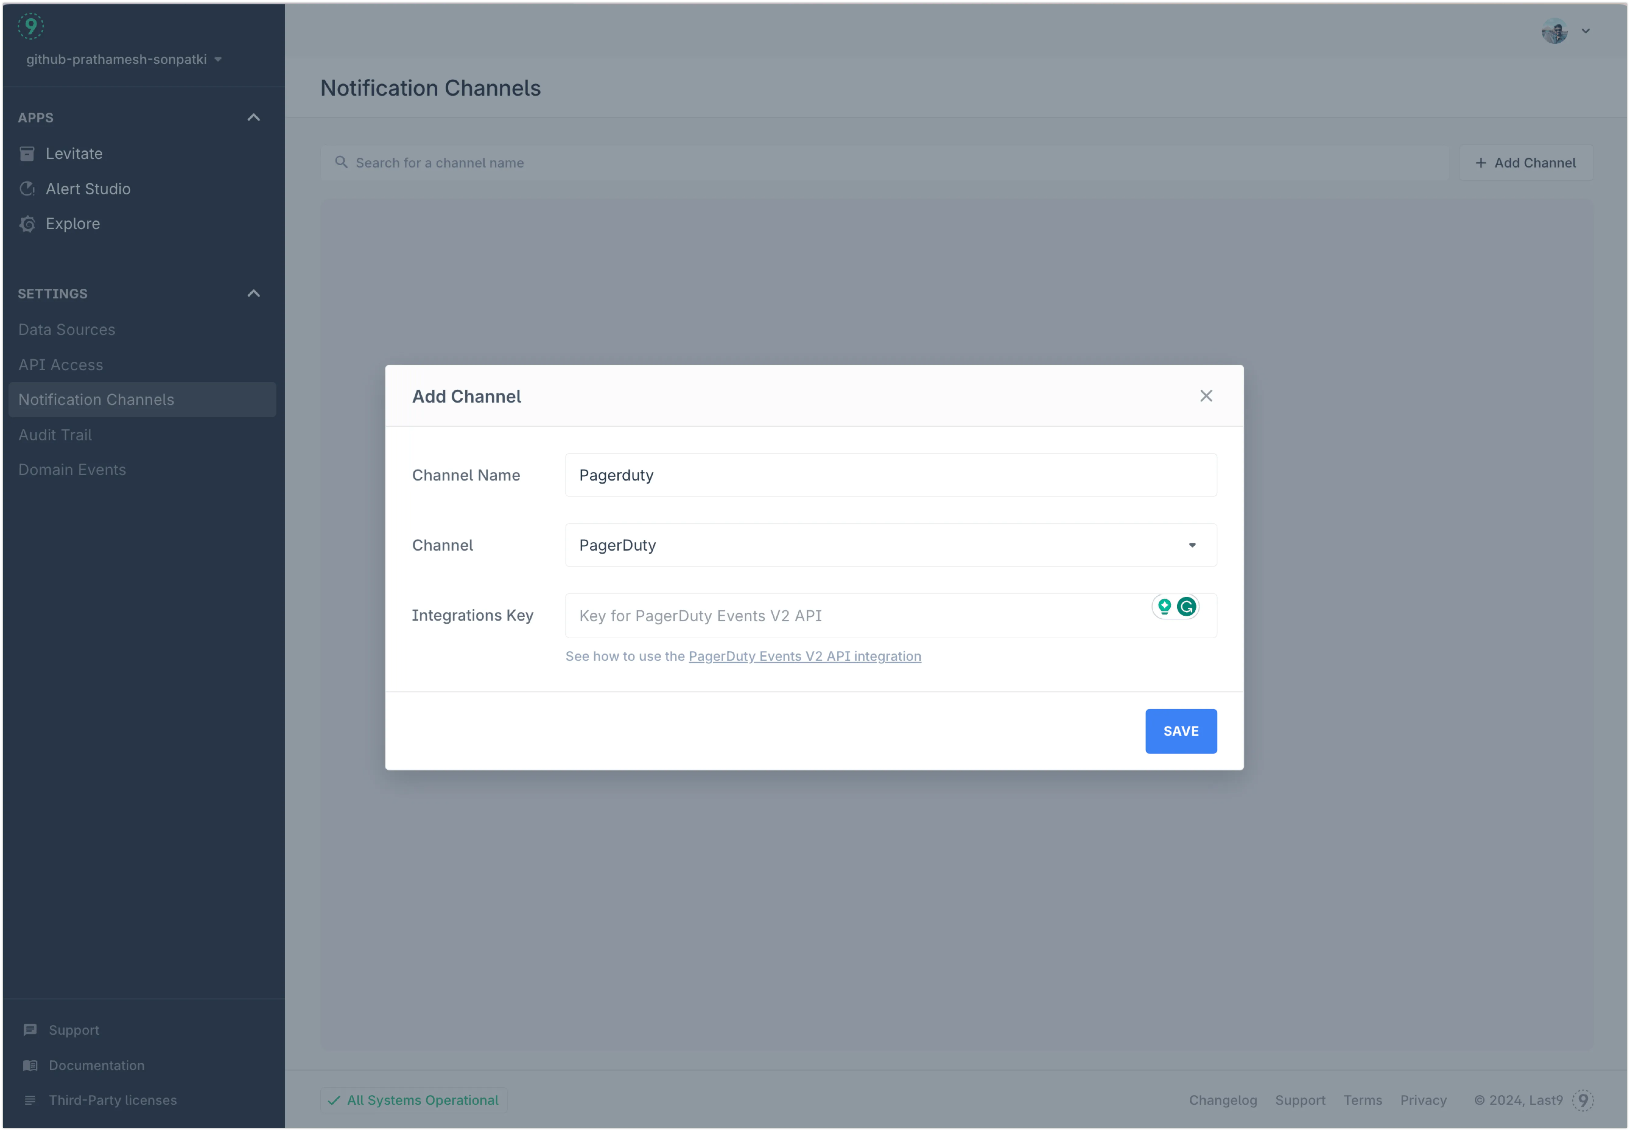Open Audit Trail page
The image size is (1630, 1131).
(x=55, y=435)
